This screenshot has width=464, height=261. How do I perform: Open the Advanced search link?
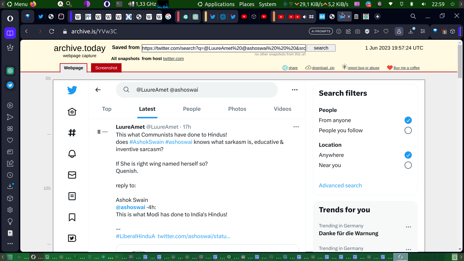(x=340, y=186)
